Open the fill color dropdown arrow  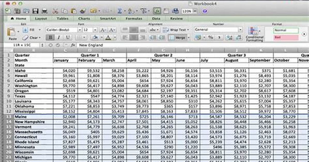point(102,37)
